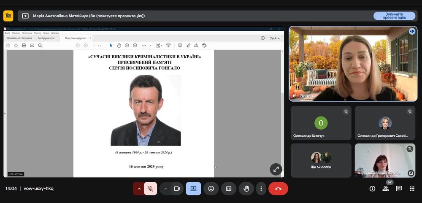Click the screen share presenting icon
The image size is (422, 203).
tap(193, 189)
